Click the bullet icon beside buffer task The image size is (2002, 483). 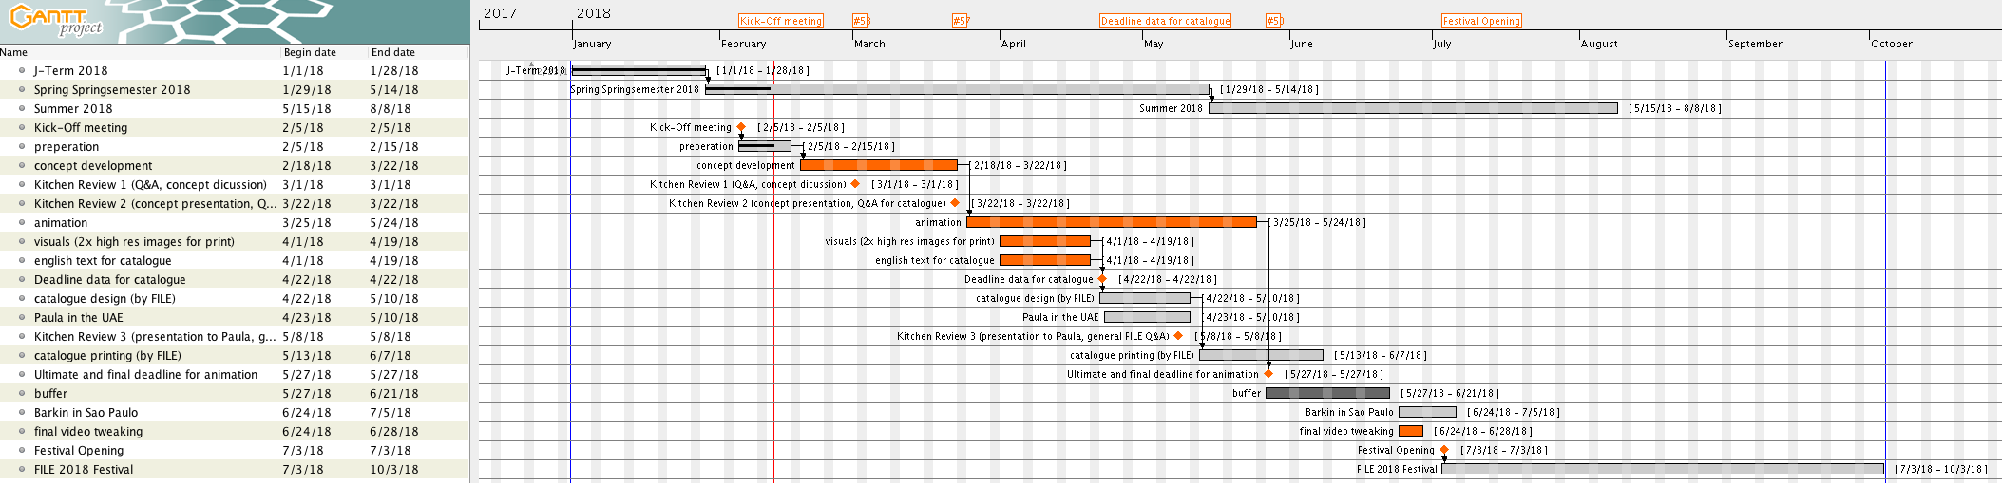(22, 393)
